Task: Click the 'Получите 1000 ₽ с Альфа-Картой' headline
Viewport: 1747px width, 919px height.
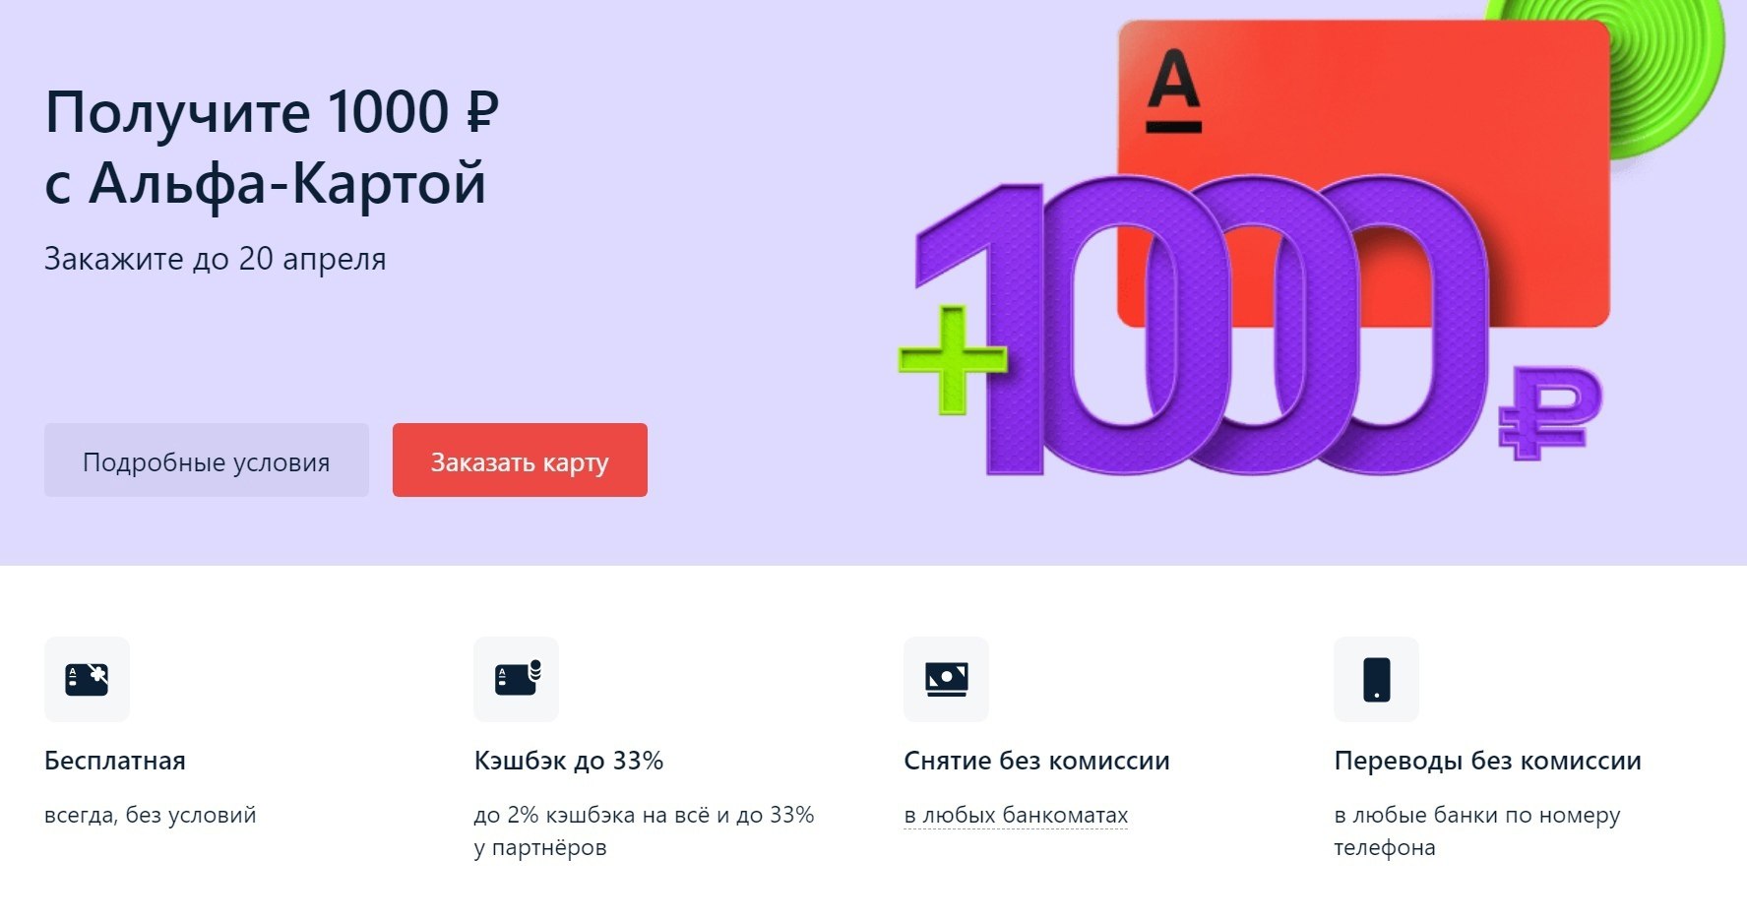Action: click(x=273, y=148)
